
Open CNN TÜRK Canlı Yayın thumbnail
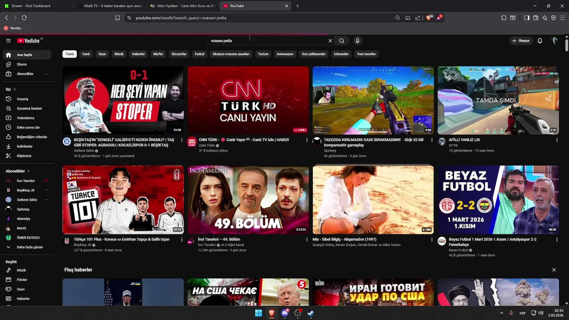pyautogui.click(x=248, y=100)
